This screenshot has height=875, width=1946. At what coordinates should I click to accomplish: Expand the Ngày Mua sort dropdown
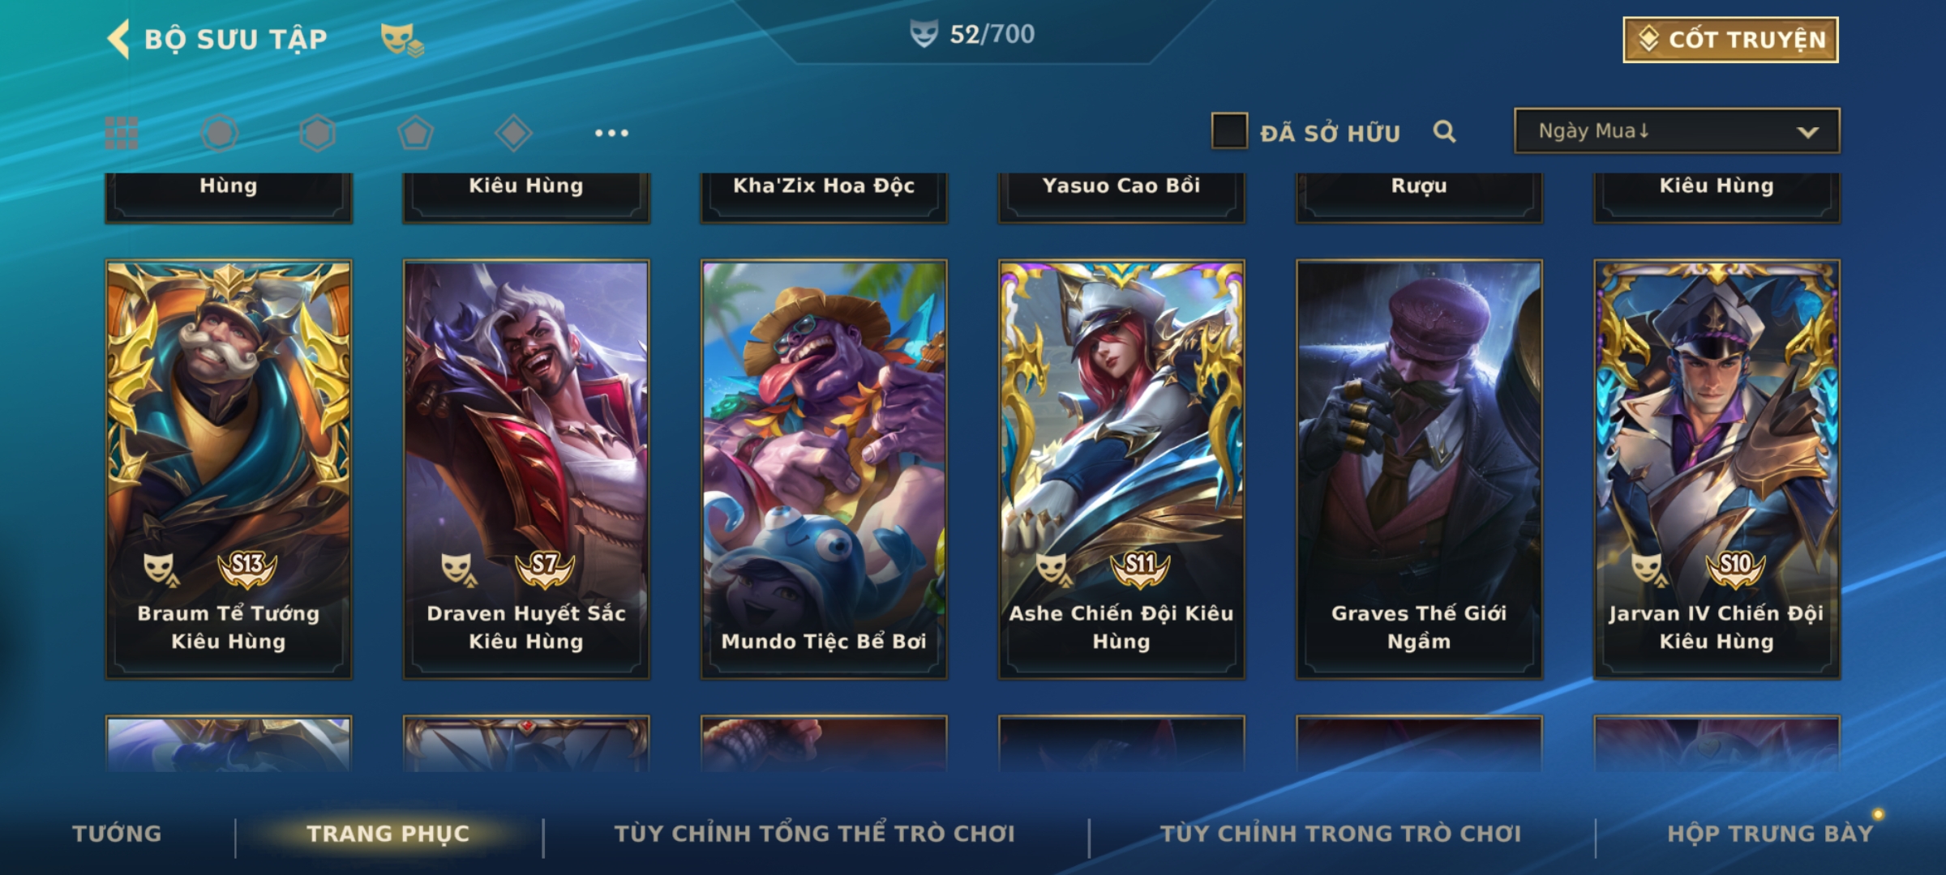[1677, 131]
